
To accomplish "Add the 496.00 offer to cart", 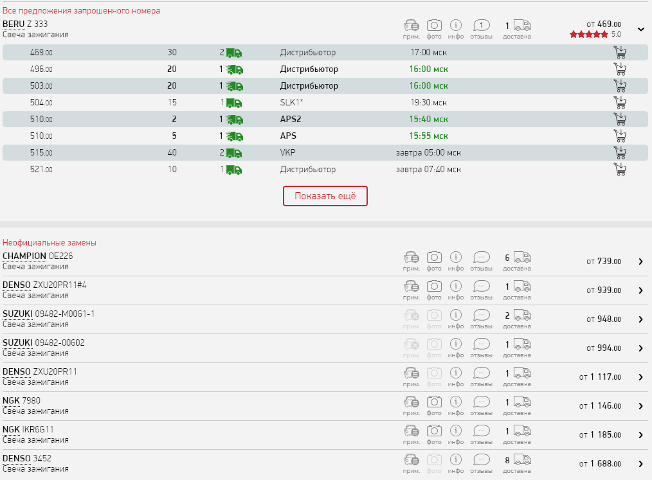I will pyautogui.click(x=620, y=69).
